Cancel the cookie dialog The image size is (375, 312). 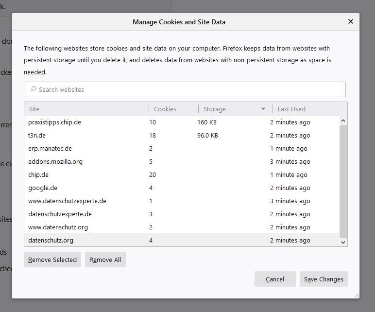tap(275, 279)
